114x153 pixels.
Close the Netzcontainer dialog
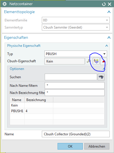click(x=109, y=4)
